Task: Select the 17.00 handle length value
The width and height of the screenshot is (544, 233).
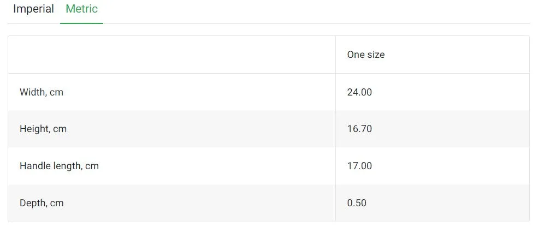Action: pos(359,166)
